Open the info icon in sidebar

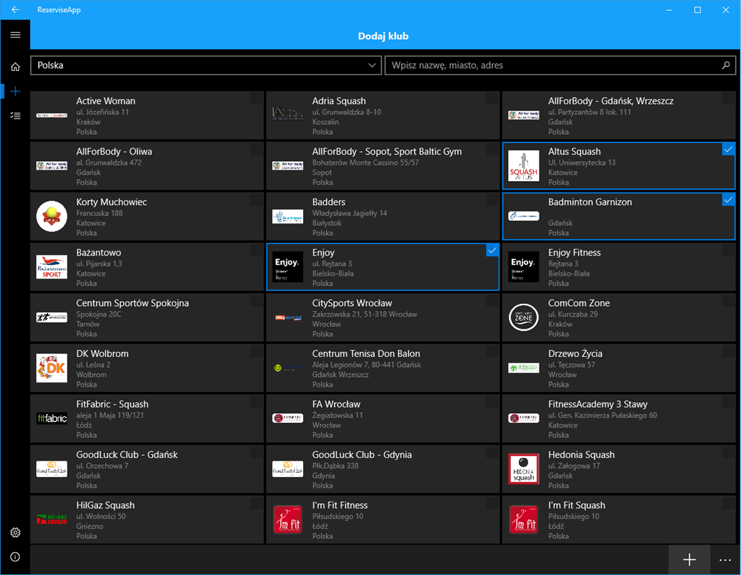[x=15, y=557]
